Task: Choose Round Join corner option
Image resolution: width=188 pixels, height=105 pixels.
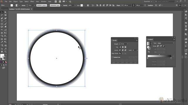Action: 123,50
